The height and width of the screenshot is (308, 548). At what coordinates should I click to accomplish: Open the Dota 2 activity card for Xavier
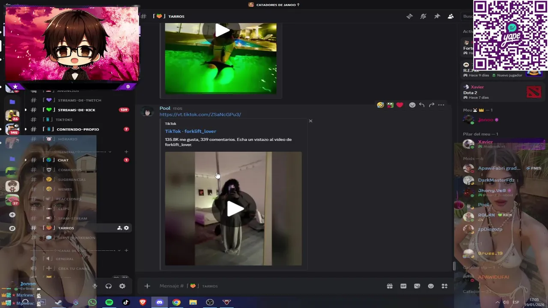click(503, 92)
